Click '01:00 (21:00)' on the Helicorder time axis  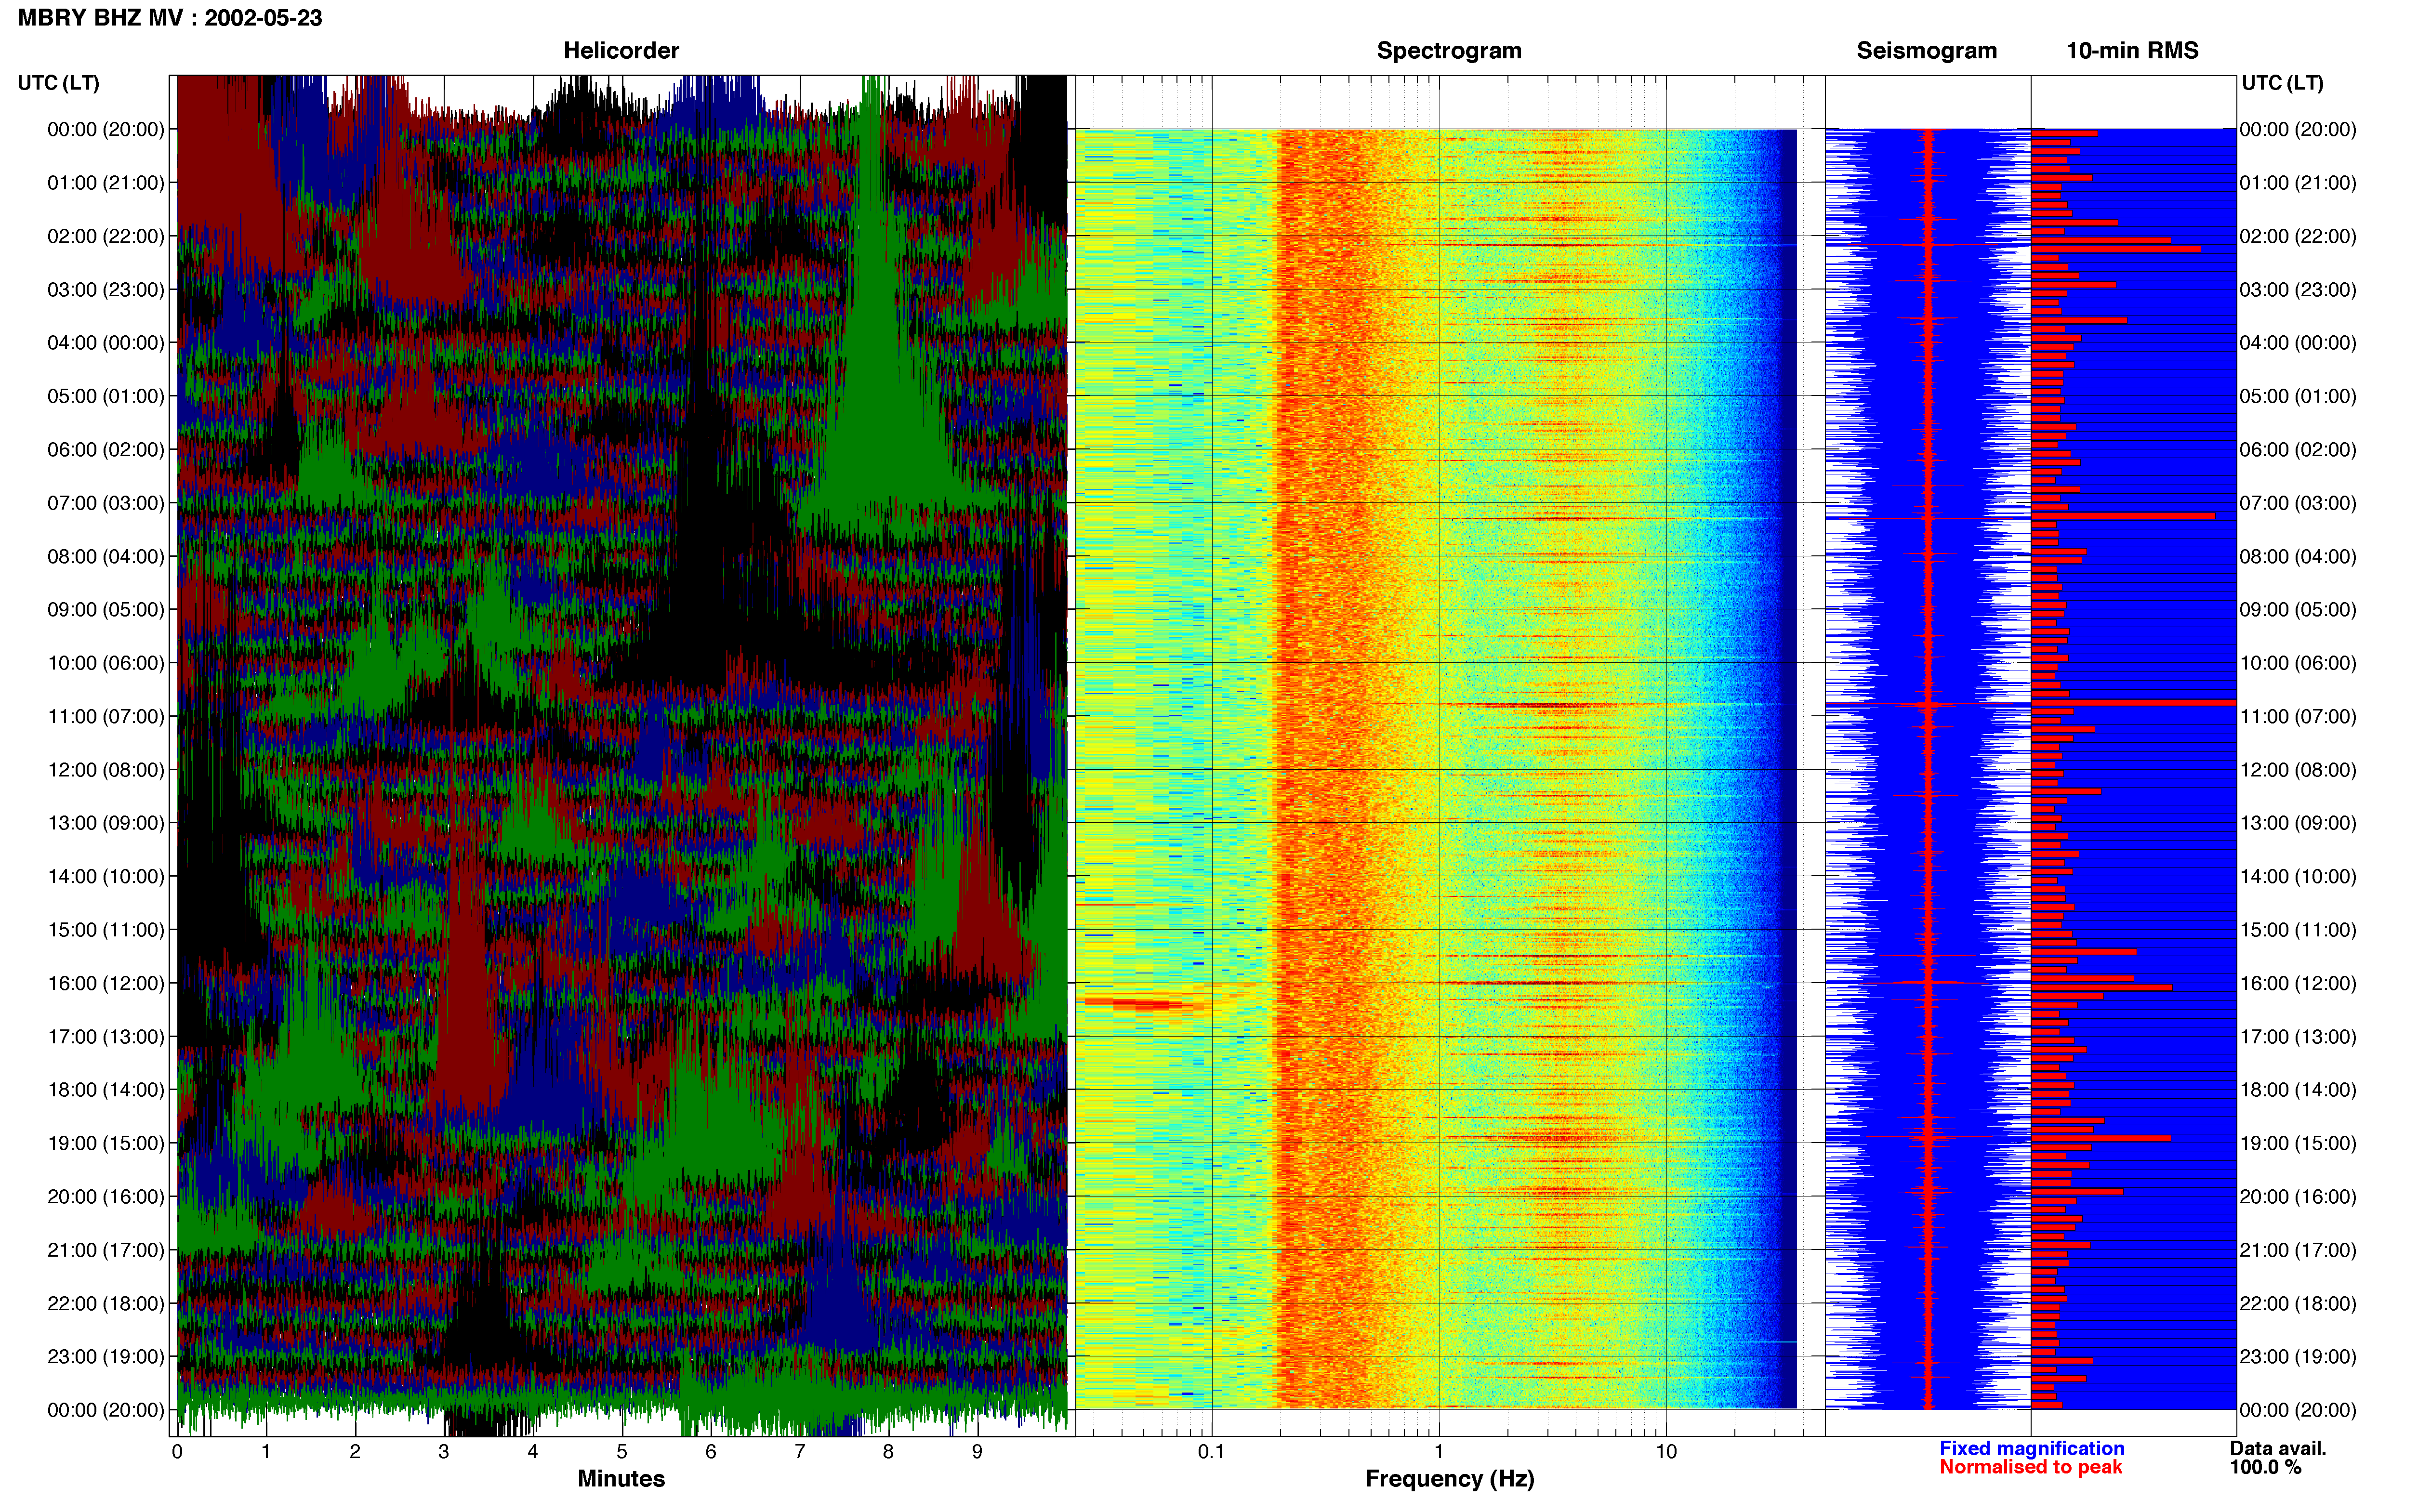point(106,183)
